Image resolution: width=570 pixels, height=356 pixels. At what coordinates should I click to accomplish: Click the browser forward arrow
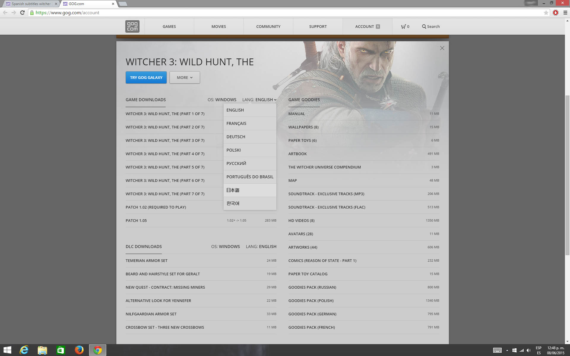click(14, 12)
